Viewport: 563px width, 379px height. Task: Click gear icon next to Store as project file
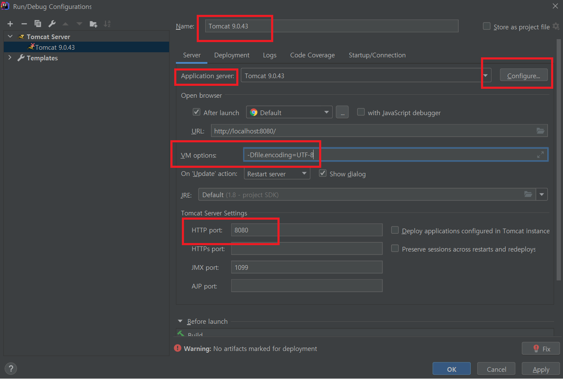(556, 26)
